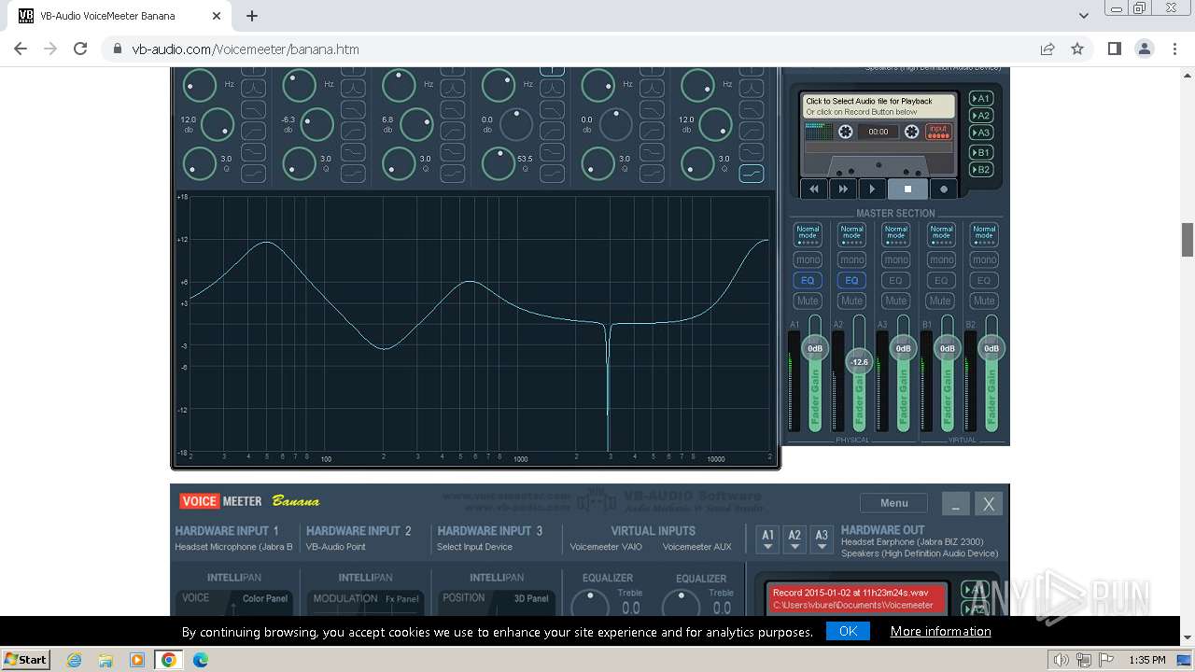1195x672 pixels.
Task: Click the cassette input indicator
Action: coord(938,132)
